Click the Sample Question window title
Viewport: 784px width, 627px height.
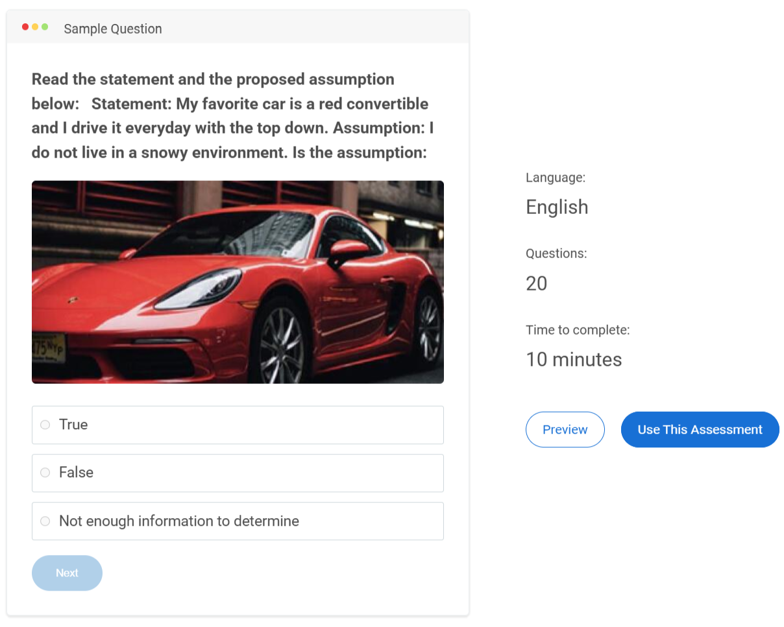point(113,29)
